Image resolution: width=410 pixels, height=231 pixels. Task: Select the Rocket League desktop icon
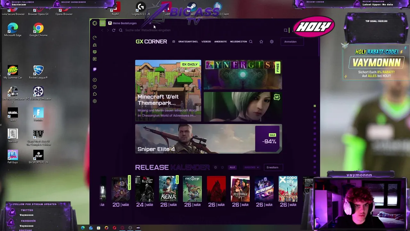[38, 72]
